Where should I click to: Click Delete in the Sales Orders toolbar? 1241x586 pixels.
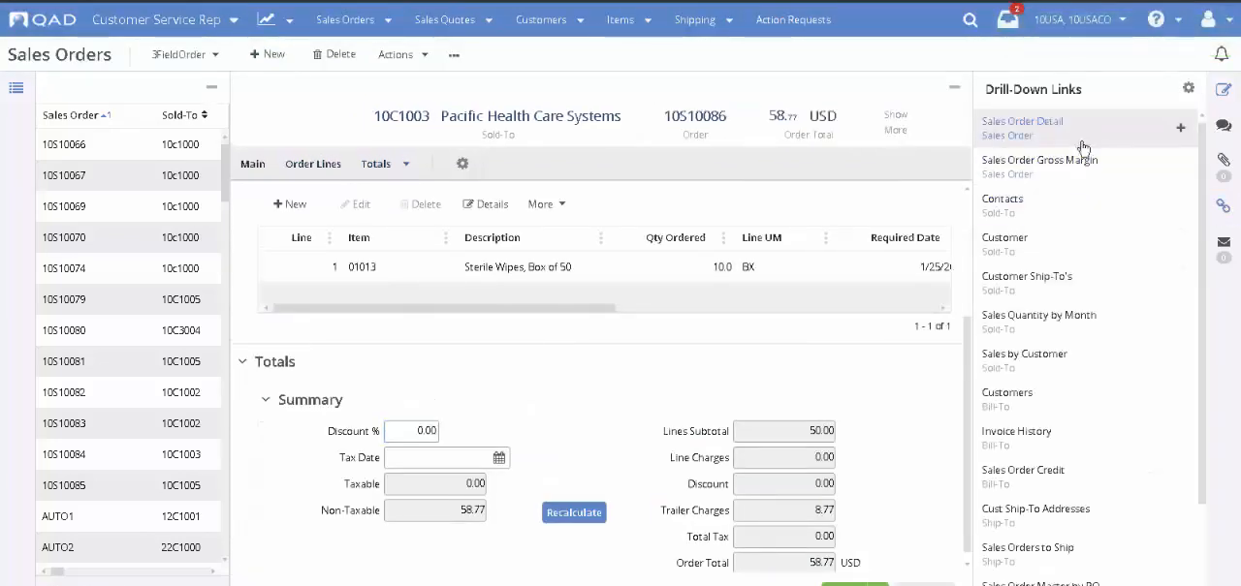[334, 54]
